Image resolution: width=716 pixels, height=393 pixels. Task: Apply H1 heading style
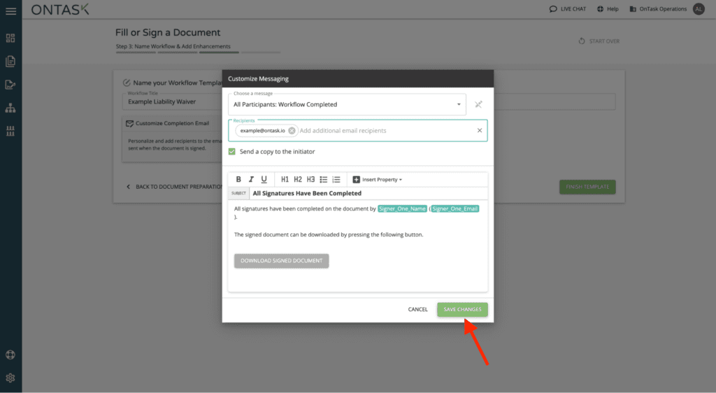(x=285, y=180)
